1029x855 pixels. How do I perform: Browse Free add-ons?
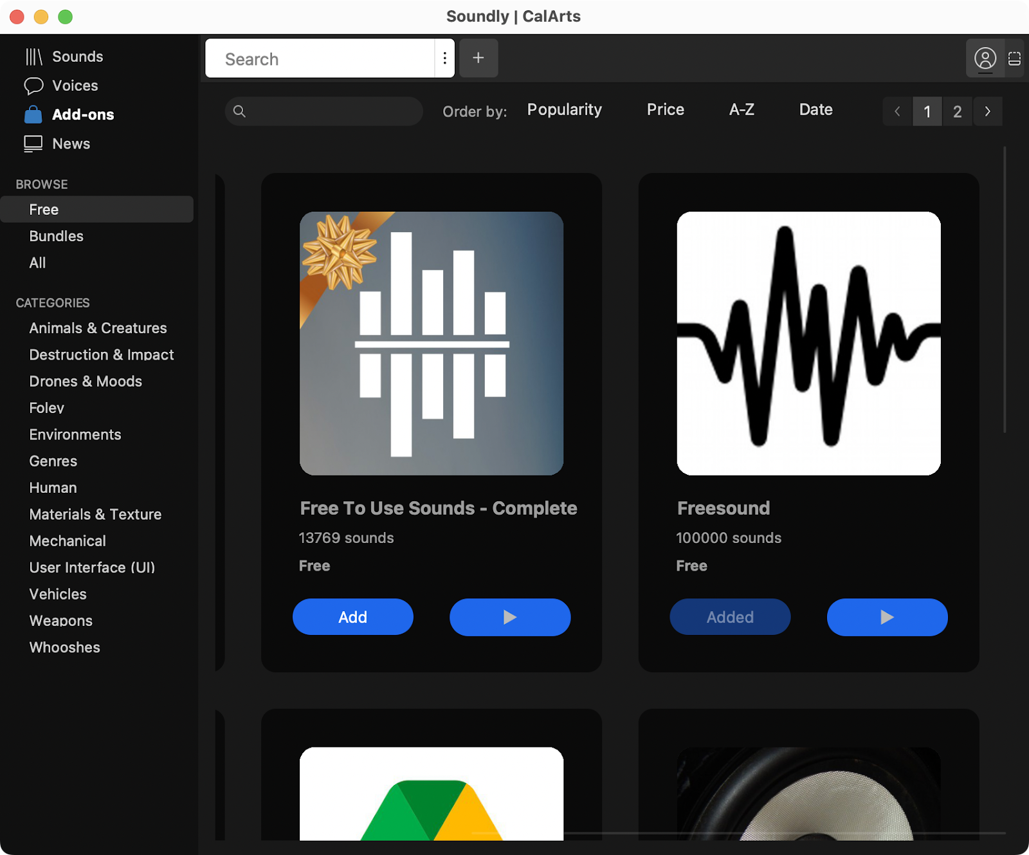[96, 209]
